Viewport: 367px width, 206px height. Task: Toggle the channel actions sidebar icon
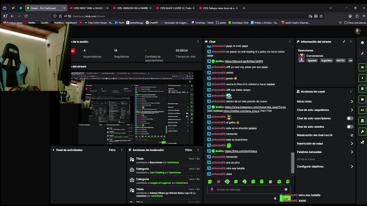(362, 121)
